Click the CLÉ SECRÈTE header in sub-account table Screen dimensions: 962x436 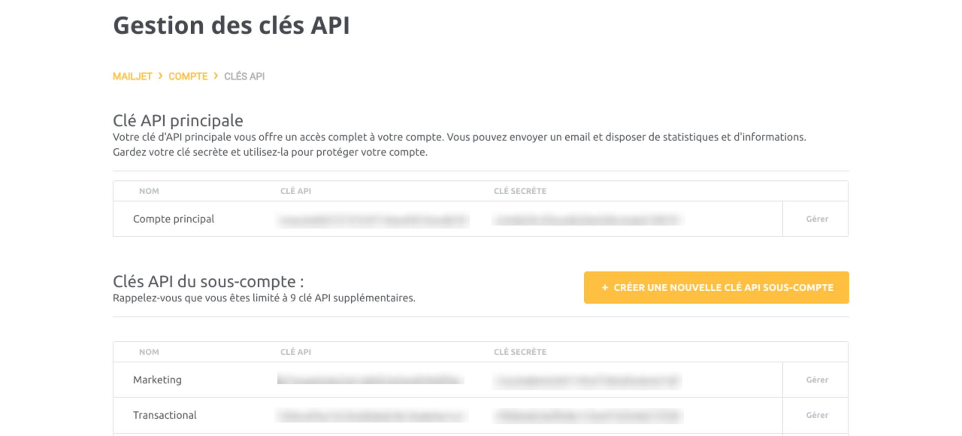coord(520,352)
